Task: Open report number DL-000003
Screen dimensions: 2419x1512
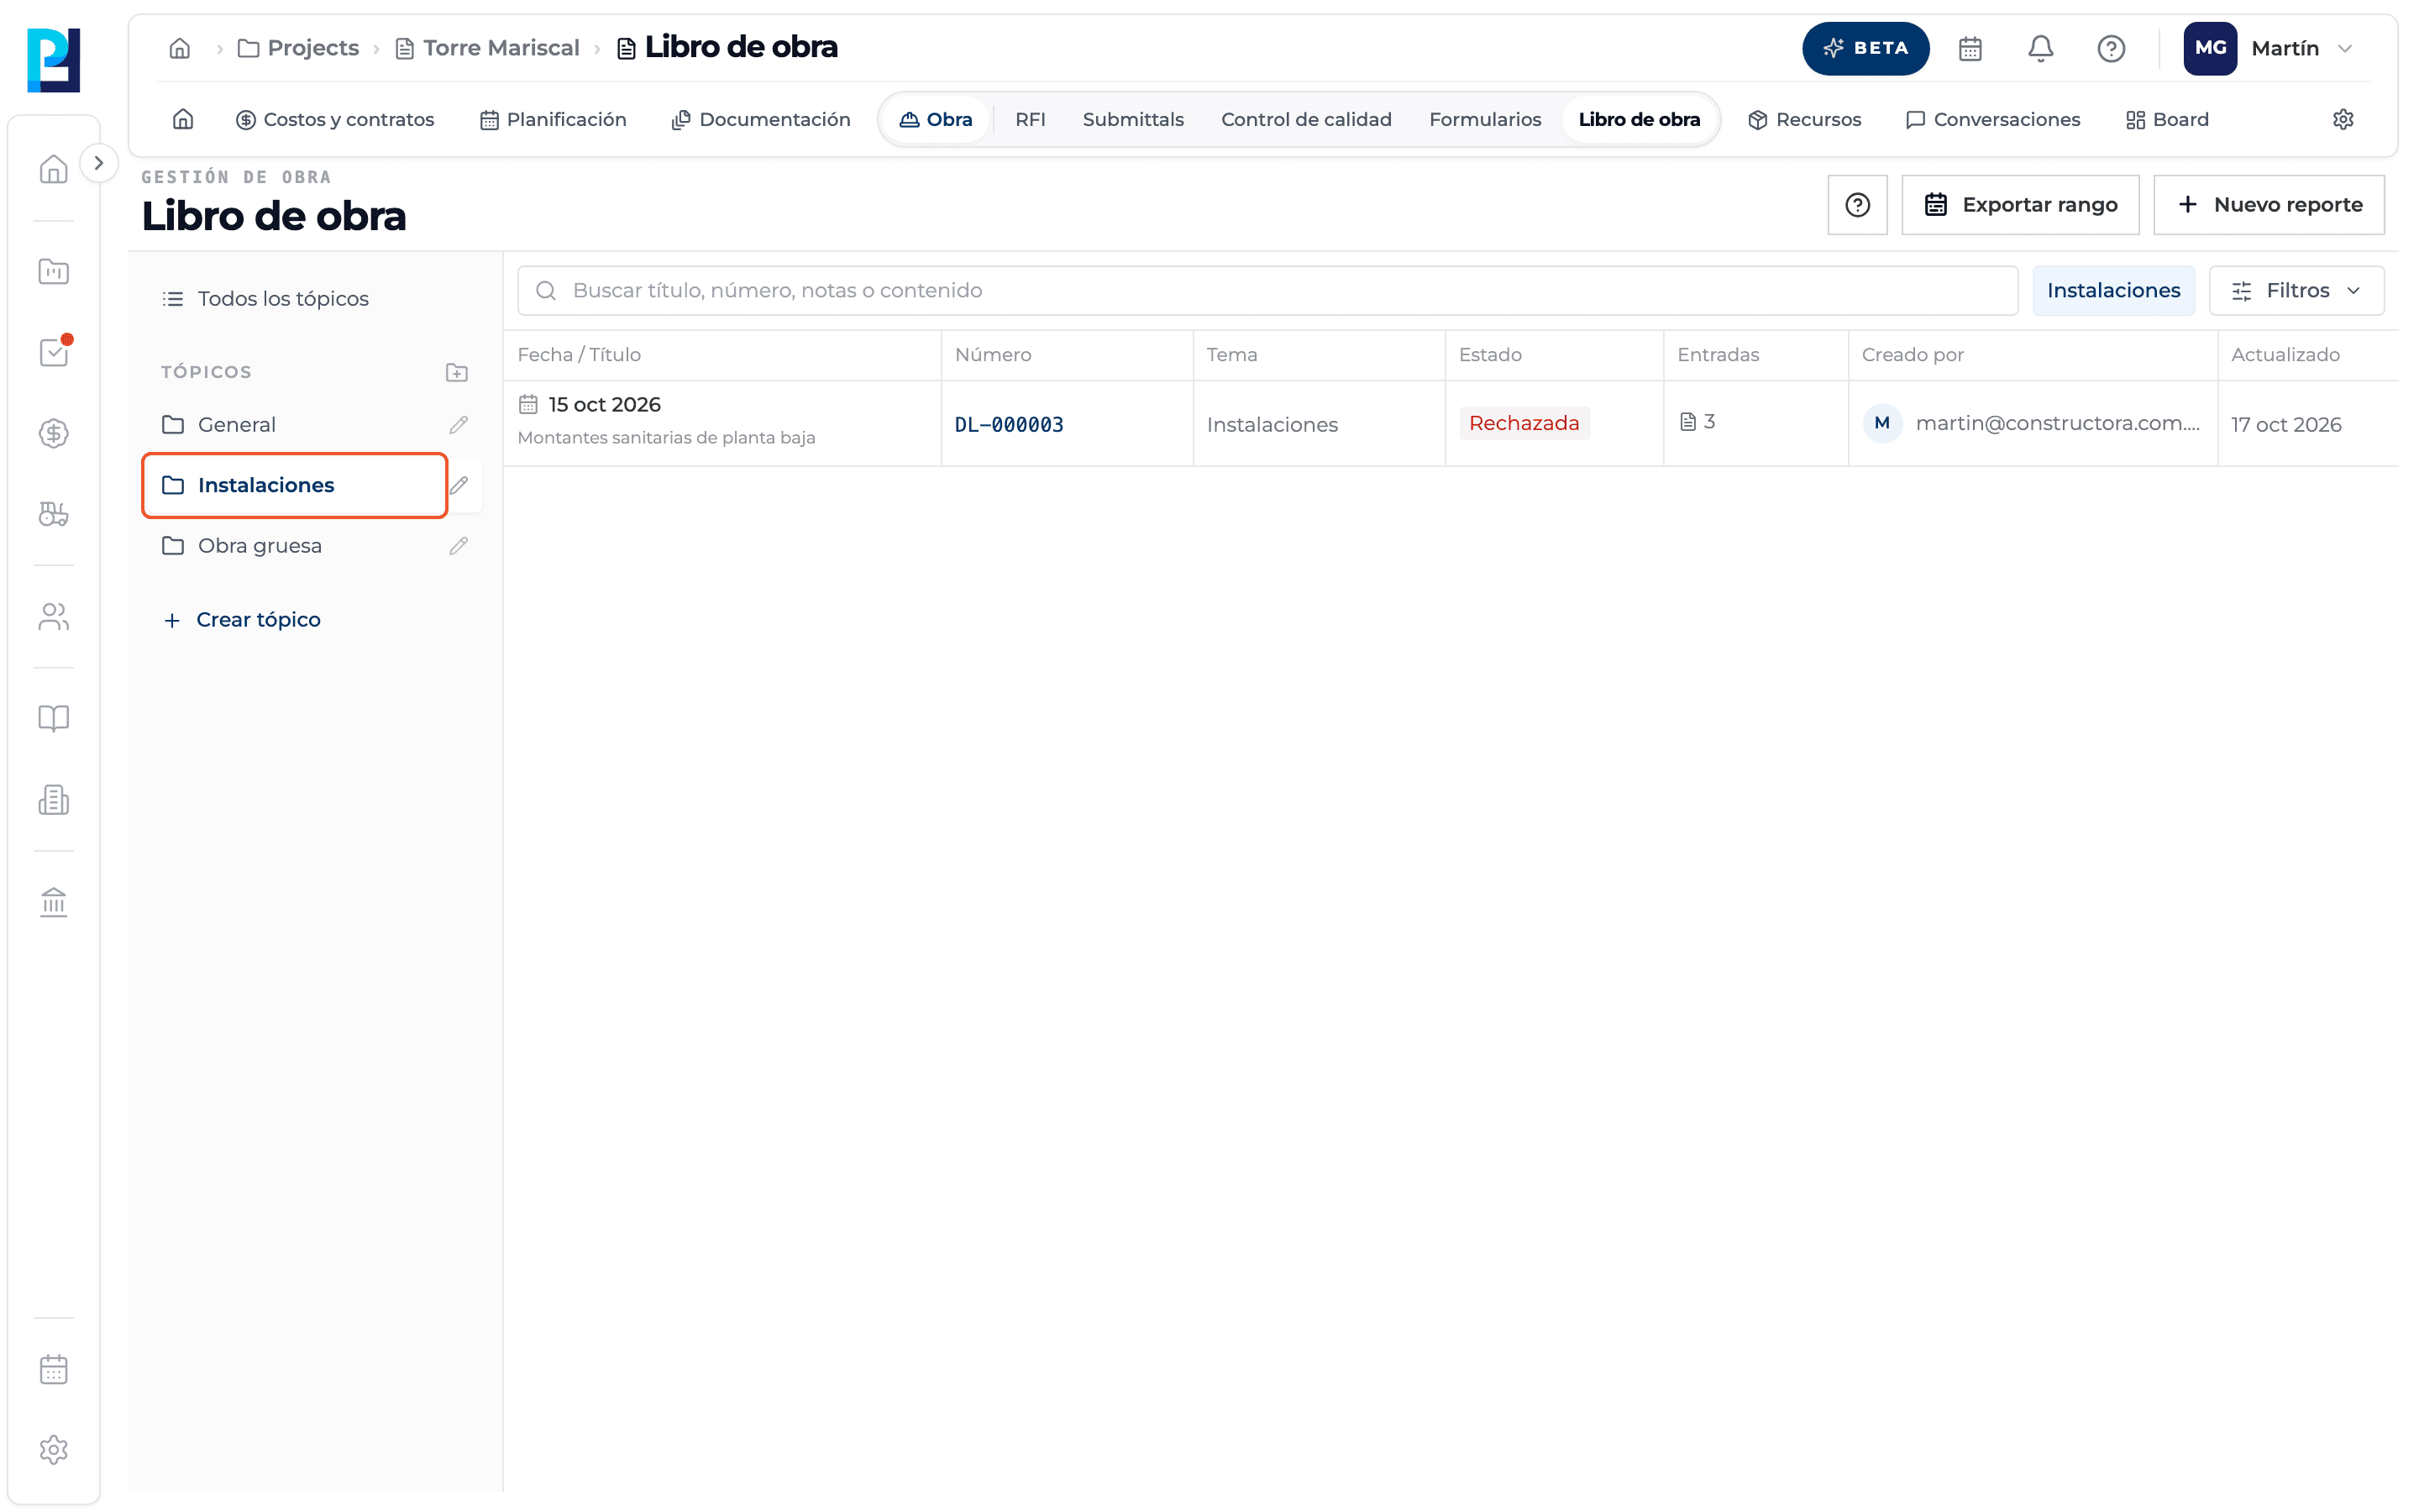Action: (x=1009, y=424)
